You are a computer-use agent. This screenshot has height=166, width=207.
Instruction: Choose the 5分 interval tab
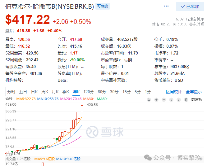click(138, 92)
